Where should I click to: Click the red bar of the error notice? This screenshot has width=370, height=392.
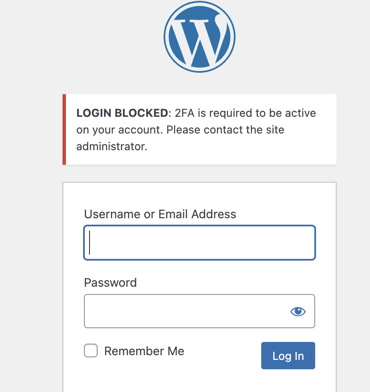coord(64,129)
